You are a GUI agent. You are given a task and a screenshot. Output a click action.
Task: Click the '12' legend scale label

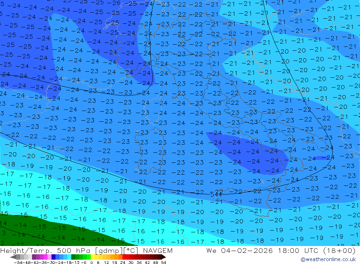pos(107,263)
